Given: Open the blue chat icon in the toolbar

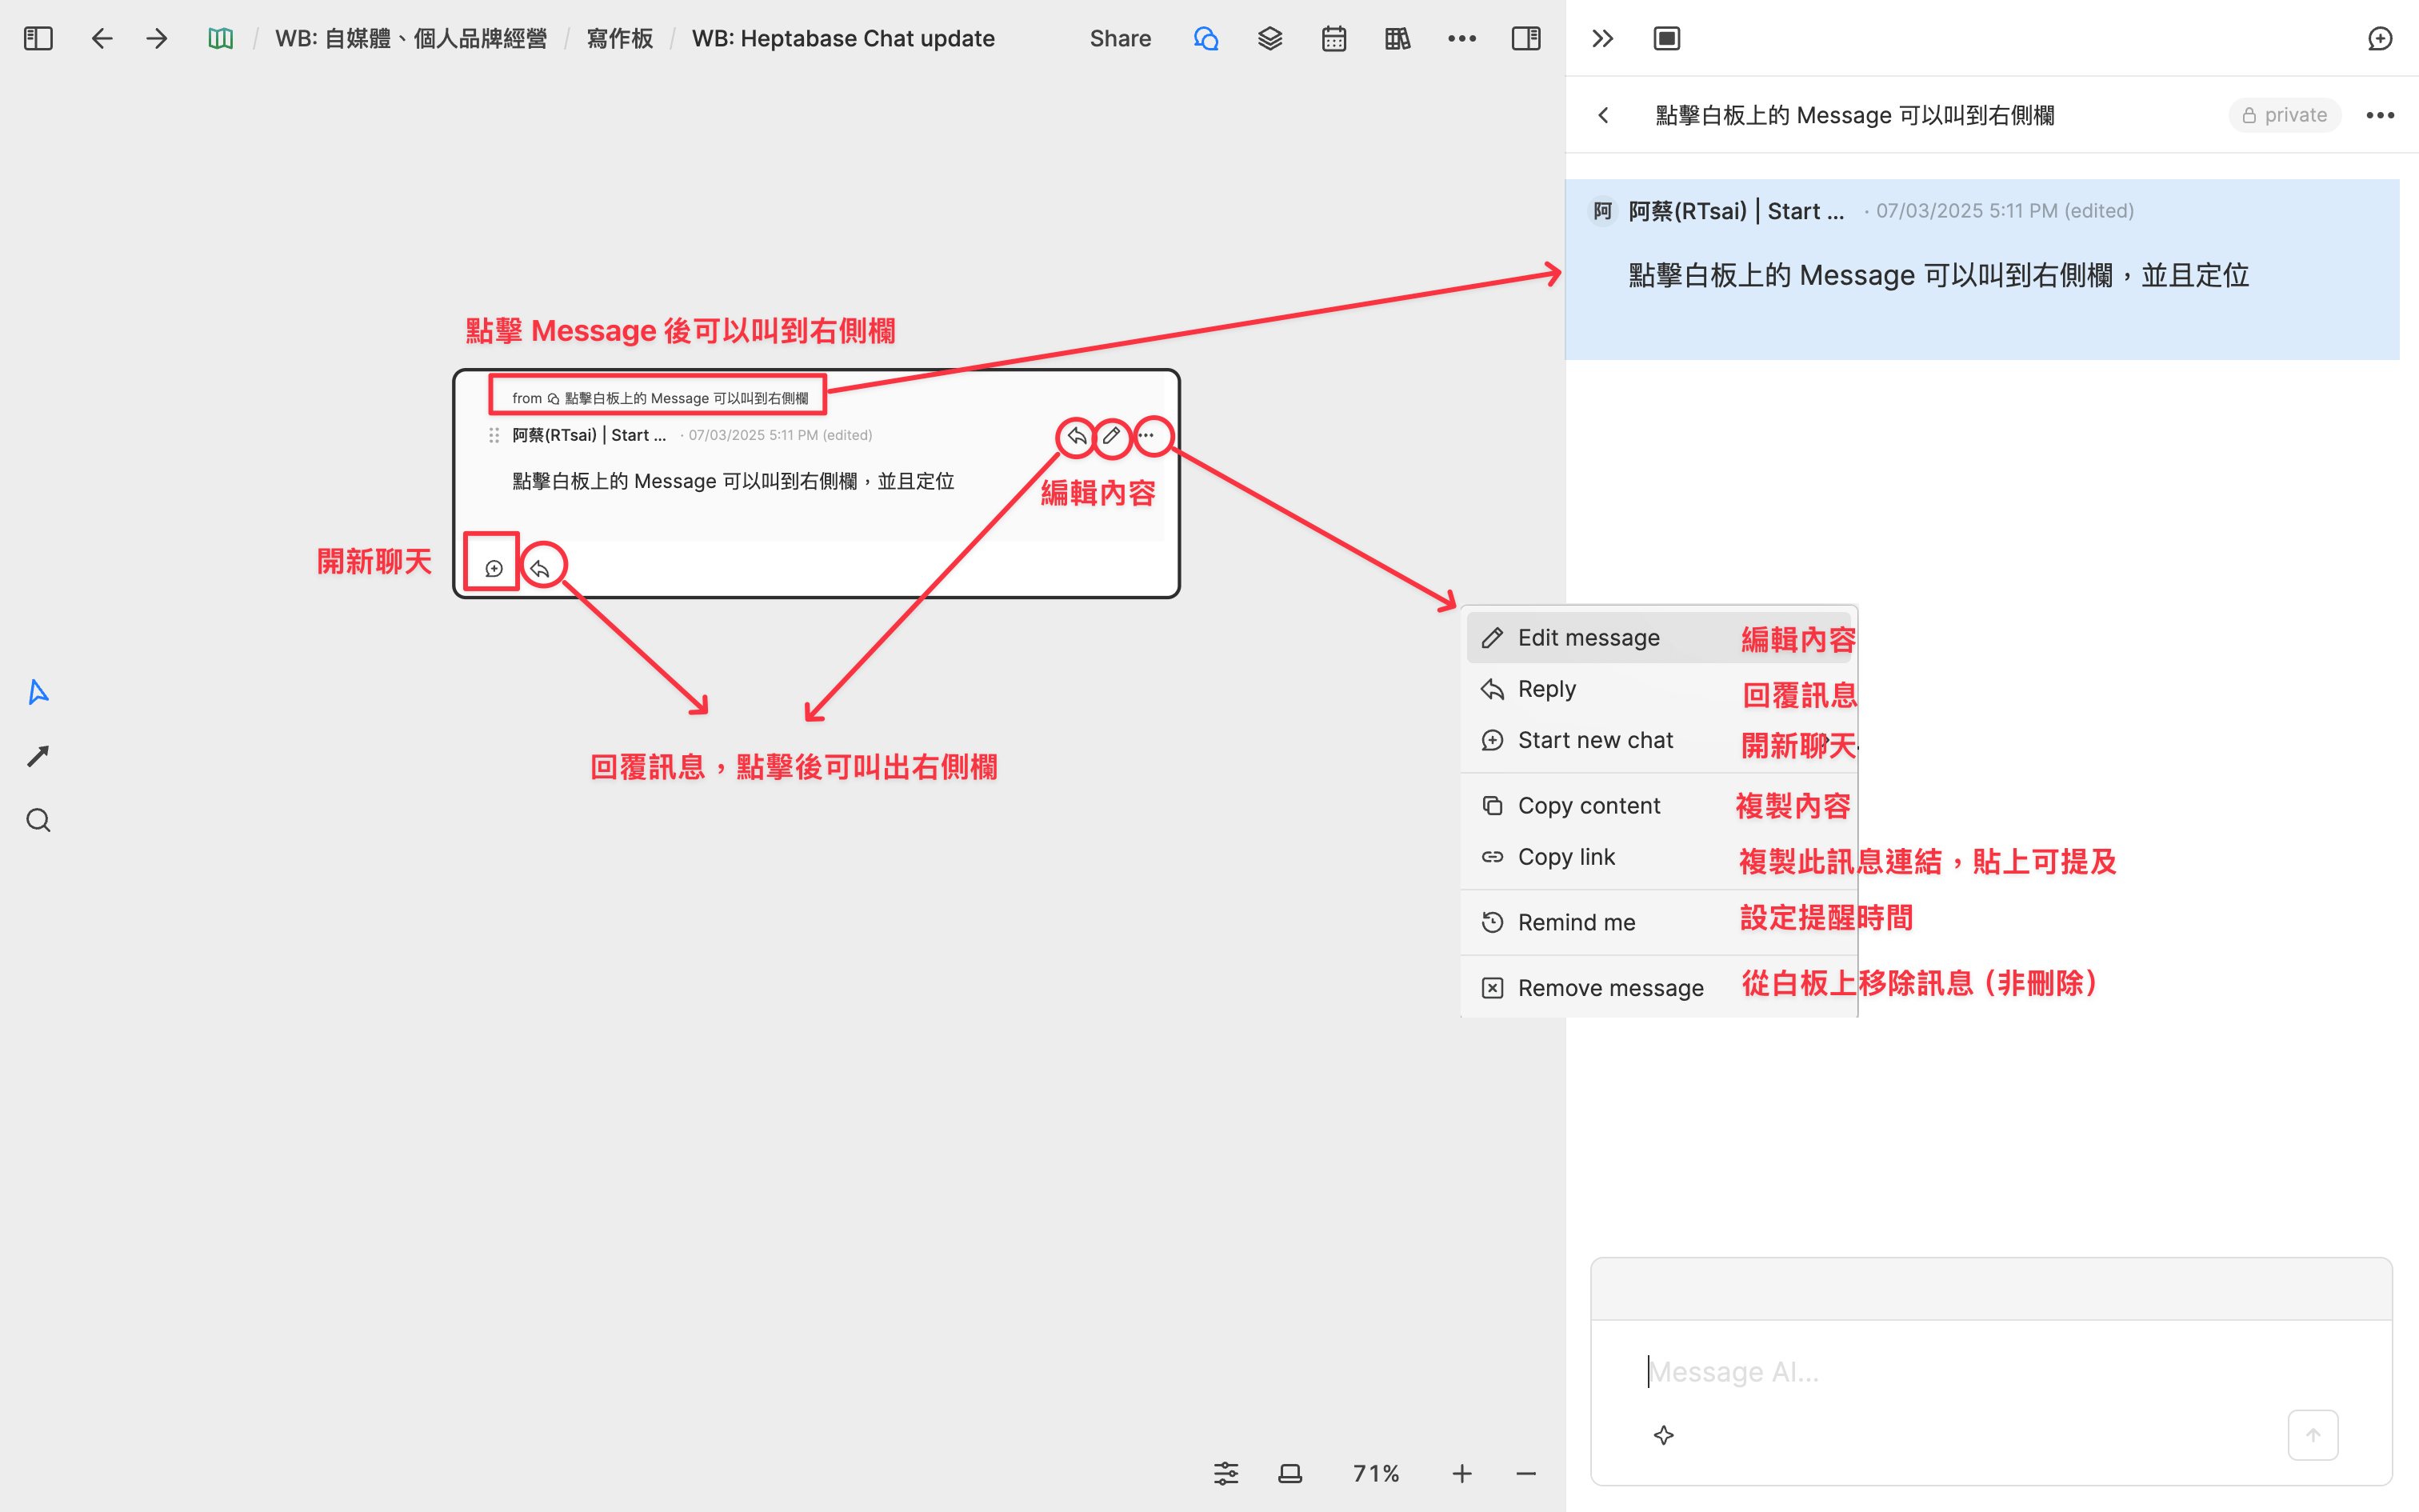Looking at the screenshot, I should 1206,38.
